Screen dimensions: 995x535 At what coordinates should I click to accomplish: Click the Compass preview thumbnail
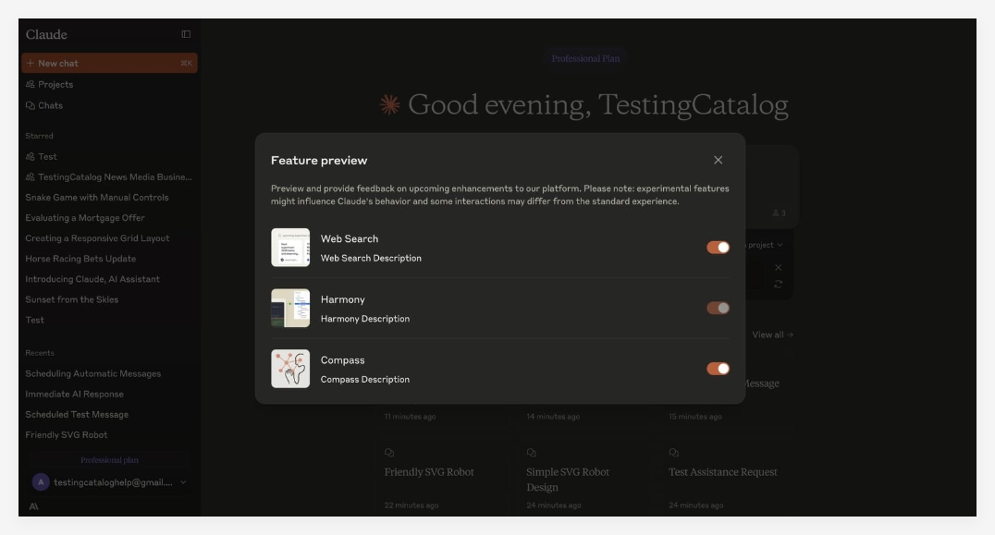[x=290, y=369]
